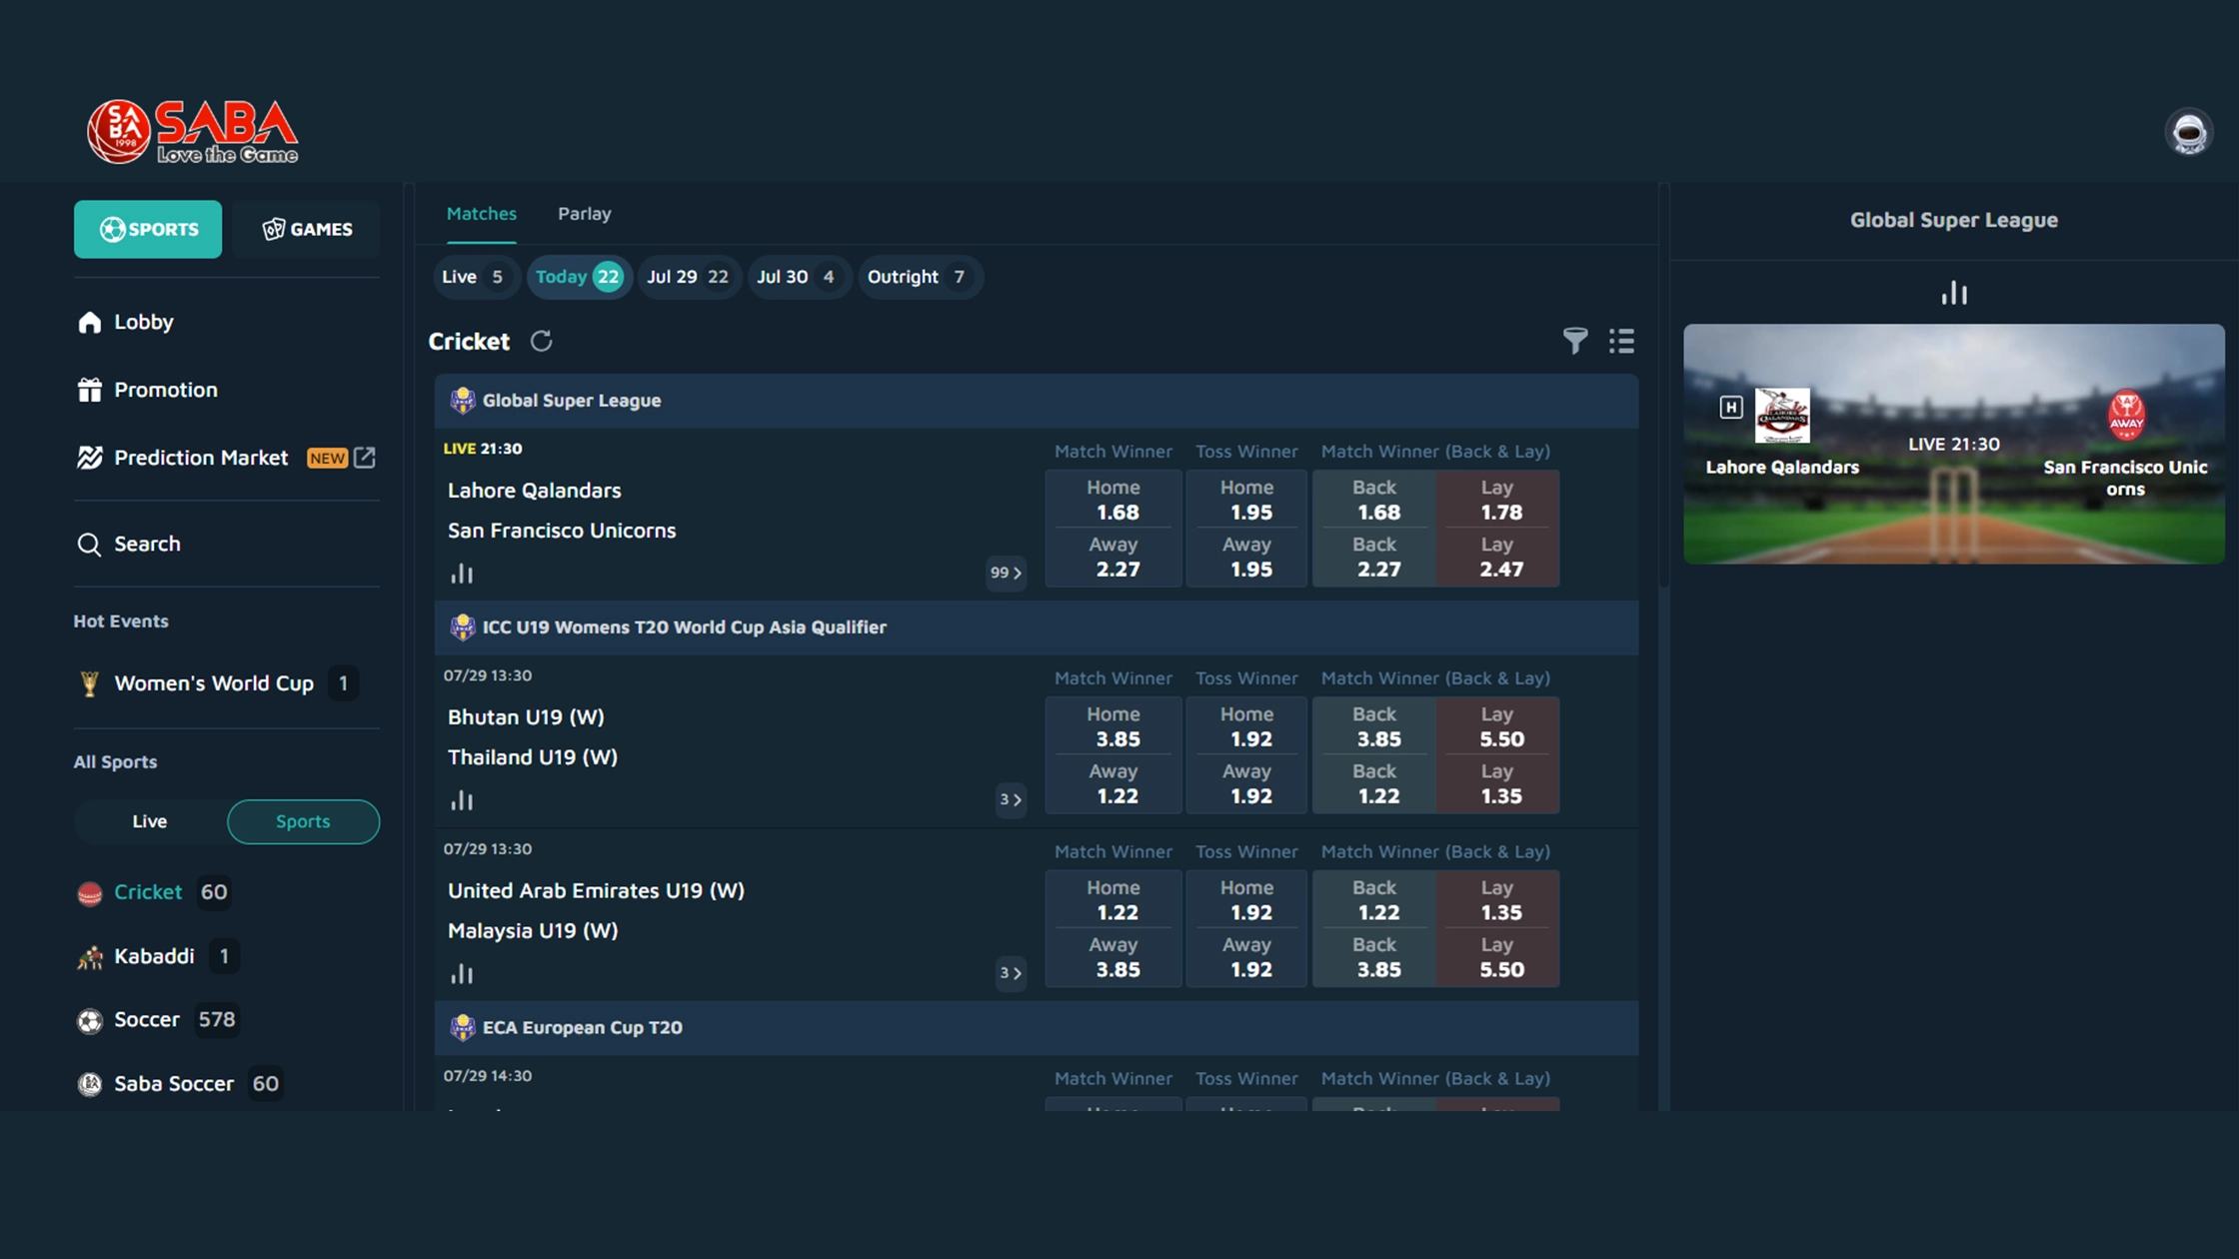Click the Saba Soccer icon

pos(90,1084)
